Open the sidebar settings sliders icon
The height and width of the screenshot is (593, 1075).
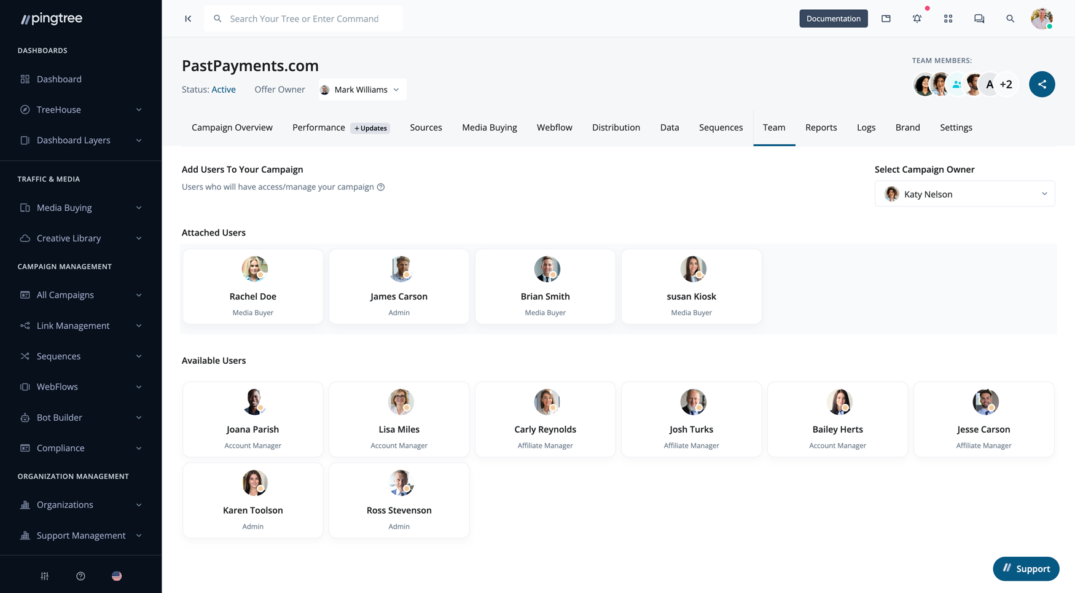click(45, 576)
